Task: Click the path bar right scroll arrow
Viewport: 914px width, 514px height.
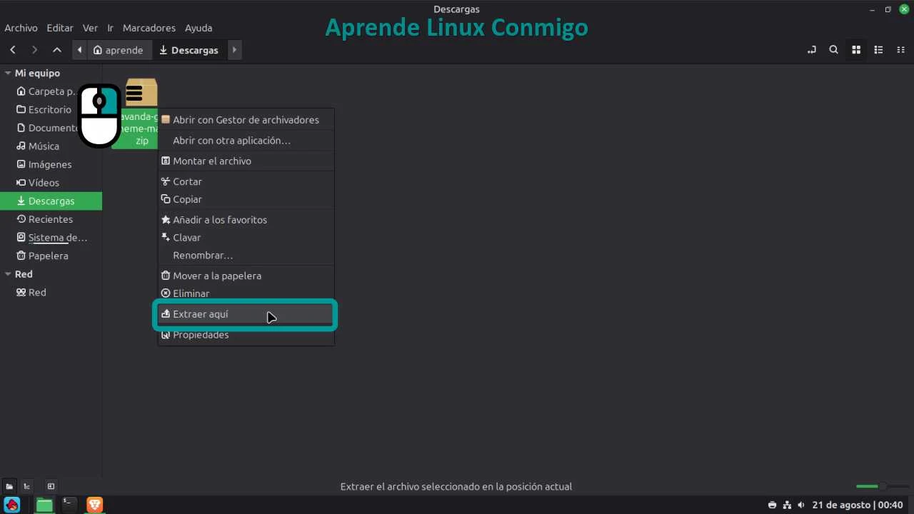Action: point(234,50)
